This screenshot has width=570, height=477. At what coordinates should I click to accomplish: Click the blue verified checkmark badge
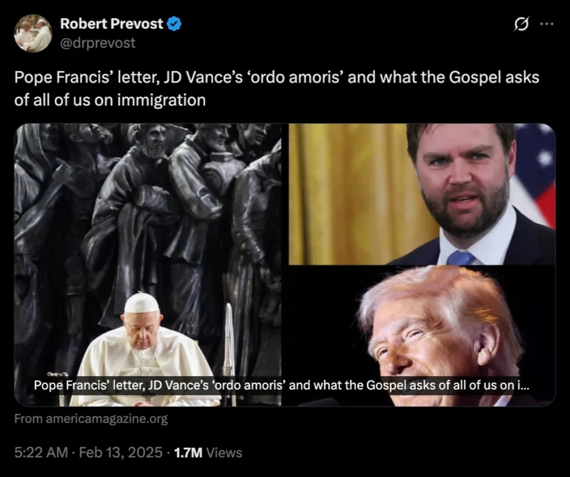click(174, 24)
